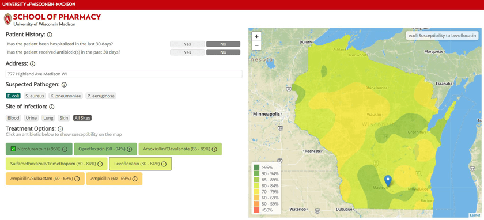Select S. aureus pathogen

click(x=35, y=96)
